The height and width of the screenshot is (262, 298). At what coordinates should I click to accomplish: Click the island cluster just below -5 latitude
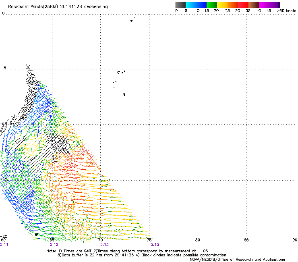click(121, 72)
